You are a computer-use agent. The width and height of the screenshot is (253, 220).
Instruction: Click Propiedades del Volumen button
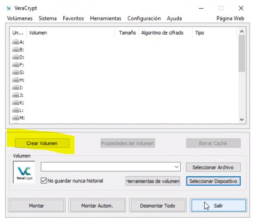coord(128,143)
